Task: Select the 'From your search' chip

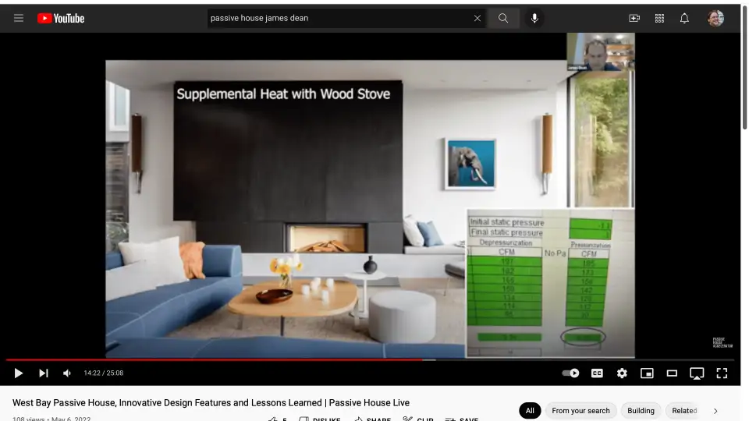Action: pos(580,411)
